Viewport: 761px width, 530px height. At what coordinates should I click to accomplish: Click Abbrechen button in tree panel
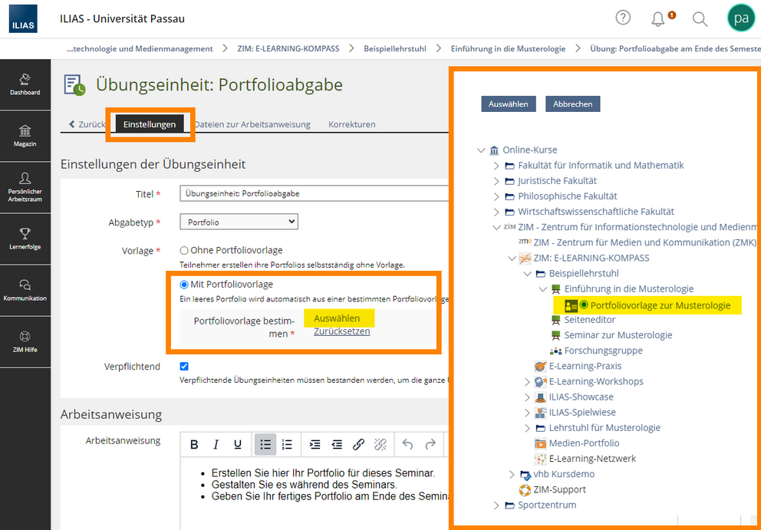[x=573, y=104]
